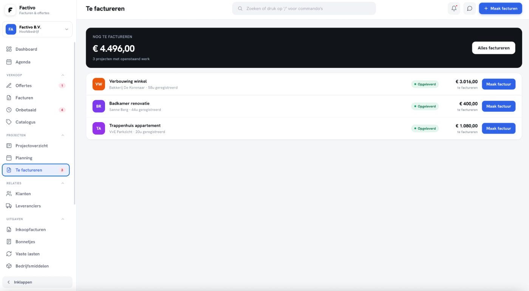The height and width of the screenshot is (291, 529).
Task: Click Opgeleverd status of Badkamer renovatie
Action: 425,106
